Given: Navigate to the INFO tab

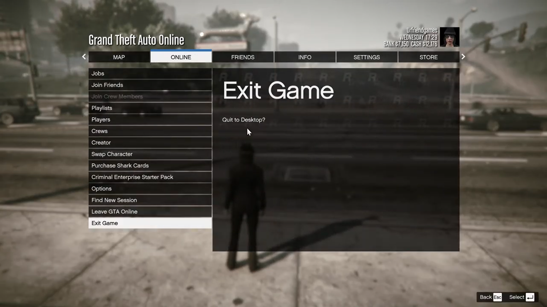Looking at the screenshot, I should pos(304,57).
